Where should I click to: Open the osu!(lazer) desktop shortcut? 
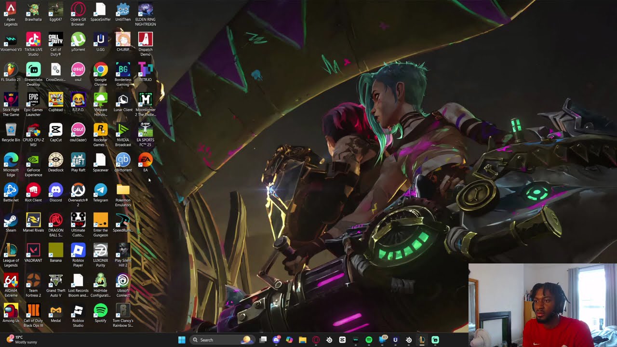coord(78,132)
